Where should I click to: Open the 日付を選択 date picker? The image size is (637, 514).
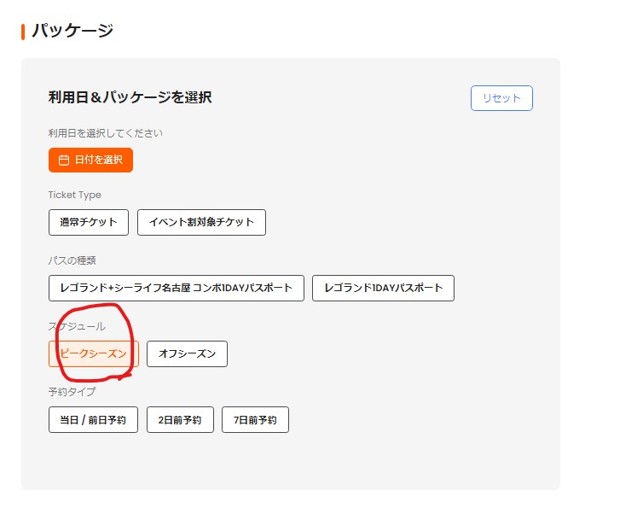point(90,160)
